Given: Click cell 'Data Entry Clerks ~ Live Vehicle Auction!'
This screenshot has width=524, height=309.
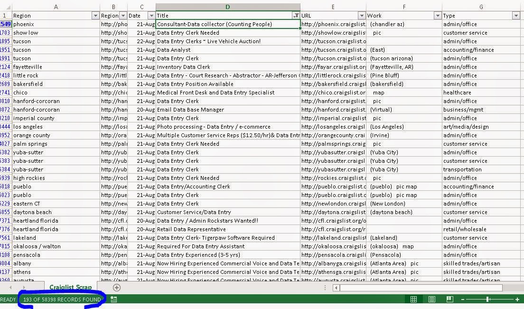Looking at the screenshot, I should (228, 41).
